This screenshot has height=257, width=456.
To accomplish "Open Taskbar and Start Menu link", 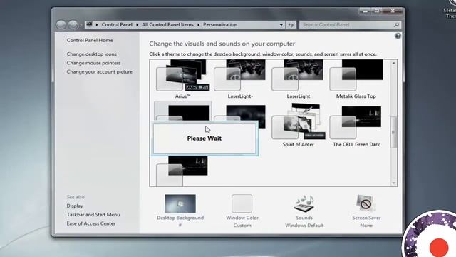I will [x=93, y=214].
